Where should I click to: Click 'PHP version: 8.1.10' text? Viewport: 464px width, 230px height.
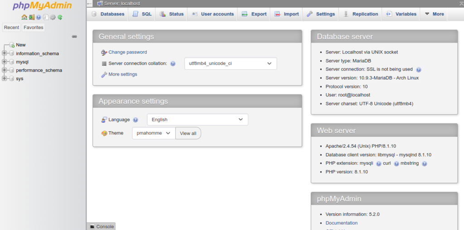tap(347, 172)
